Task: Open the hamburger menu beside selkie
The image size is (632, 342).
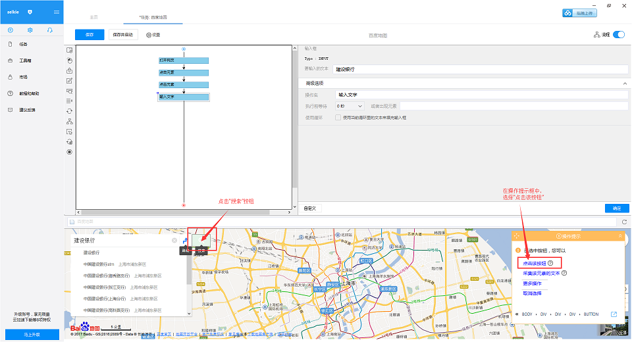Action: point(57,12)
